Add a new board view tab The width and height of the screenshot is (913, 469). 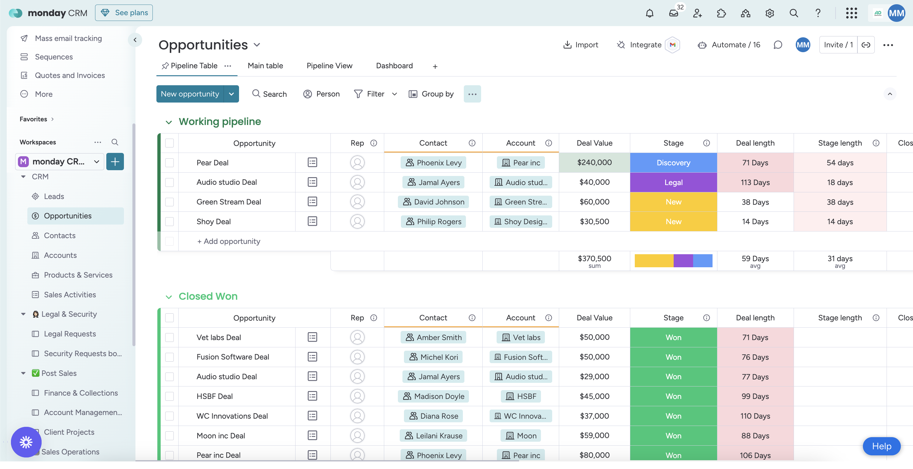point(435,66)
